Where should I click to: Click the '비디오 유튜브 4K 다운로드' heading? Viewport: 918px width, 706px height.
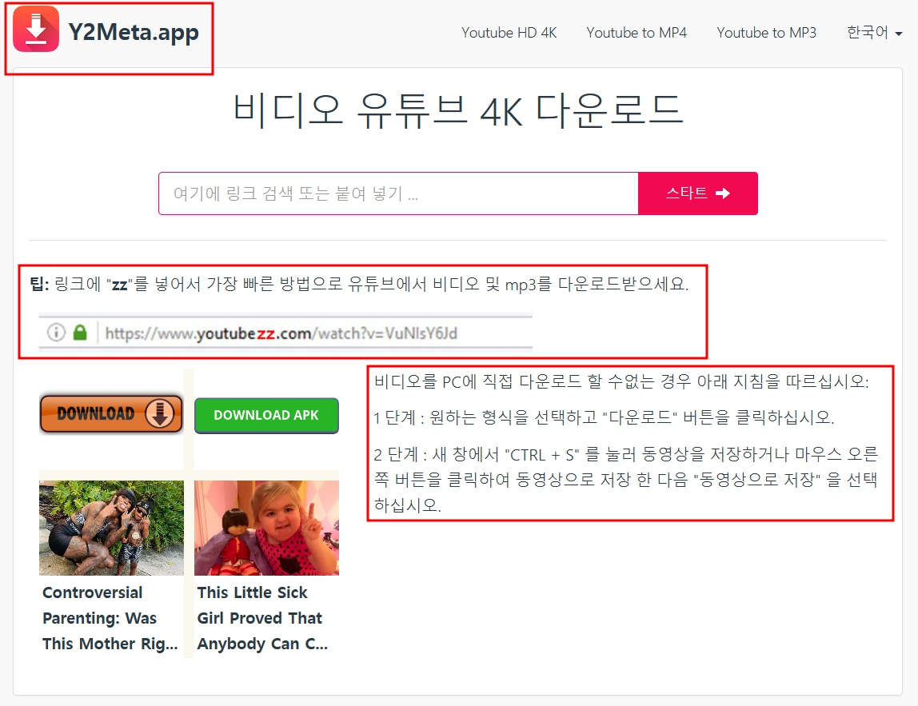458,110
